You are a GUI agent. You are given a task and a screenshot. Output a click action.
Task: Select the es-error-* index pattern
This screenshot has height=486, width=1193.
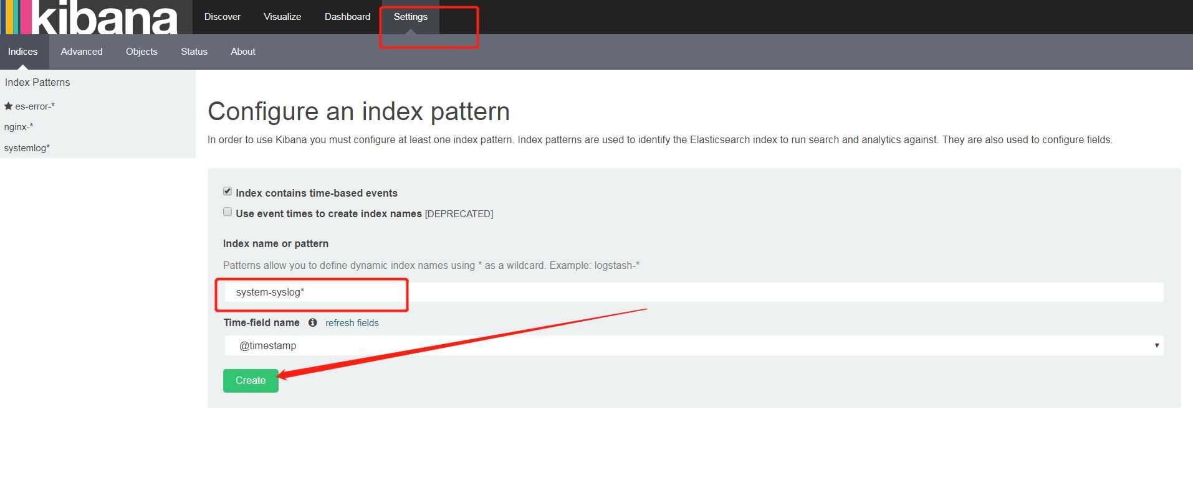click(35, 106)
